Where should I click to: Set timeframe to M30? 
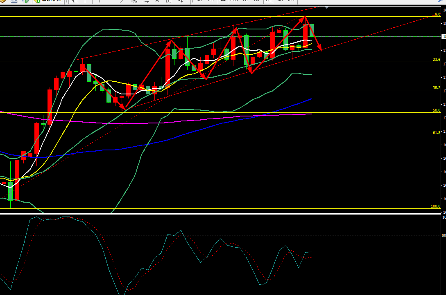click(x=233, y=1)
